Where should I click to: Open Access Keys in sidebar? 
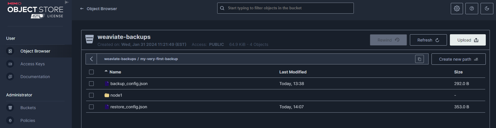[x=32, y=64]
